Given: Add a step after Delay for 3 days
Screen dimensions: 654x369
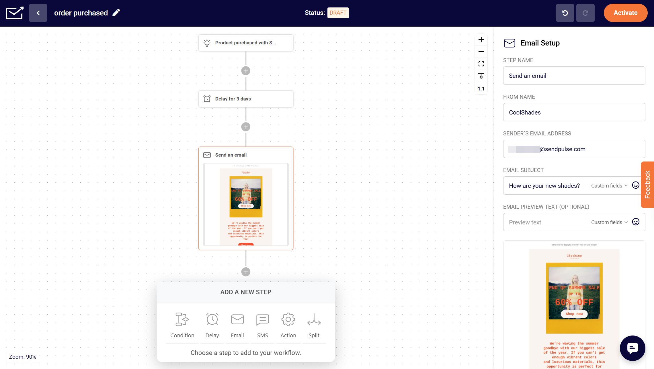Looking at the screenshot, I should click(246, 127).
